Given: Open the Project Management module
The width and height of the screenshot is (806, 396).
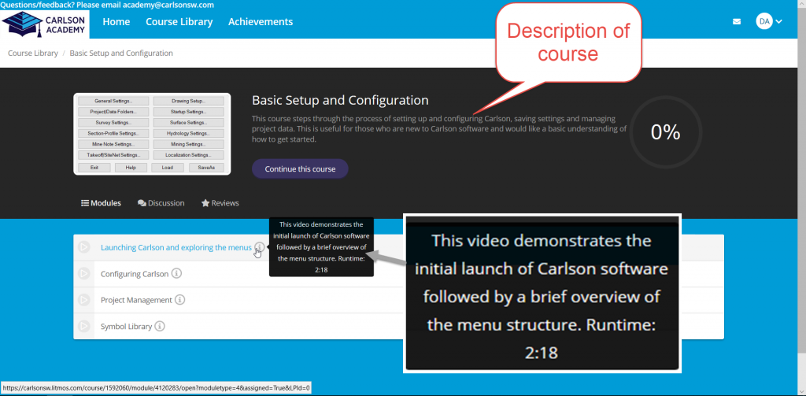Looking at the screenshot, I should coord(136,300).
